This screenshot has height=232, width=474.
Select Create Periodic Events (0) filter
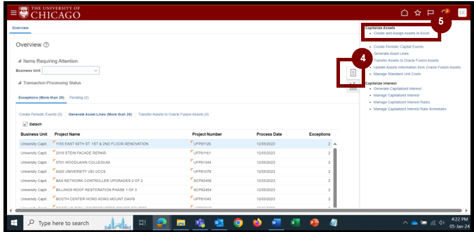(x=40, y=115)
